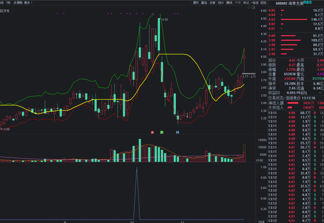Click the 最高 4.11 value
The width and height of the screenshot is (324, 223).
[x=320, y=65]
